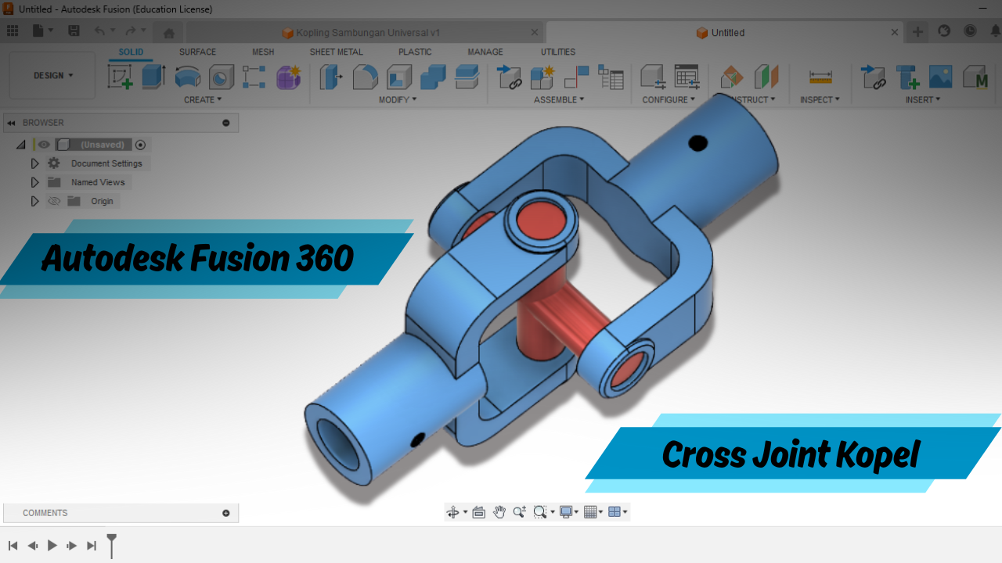Image resolution: width=1002 pixels, height=563 pixels.
Task: Click Insert Canvas image icon
Action: 941,77
